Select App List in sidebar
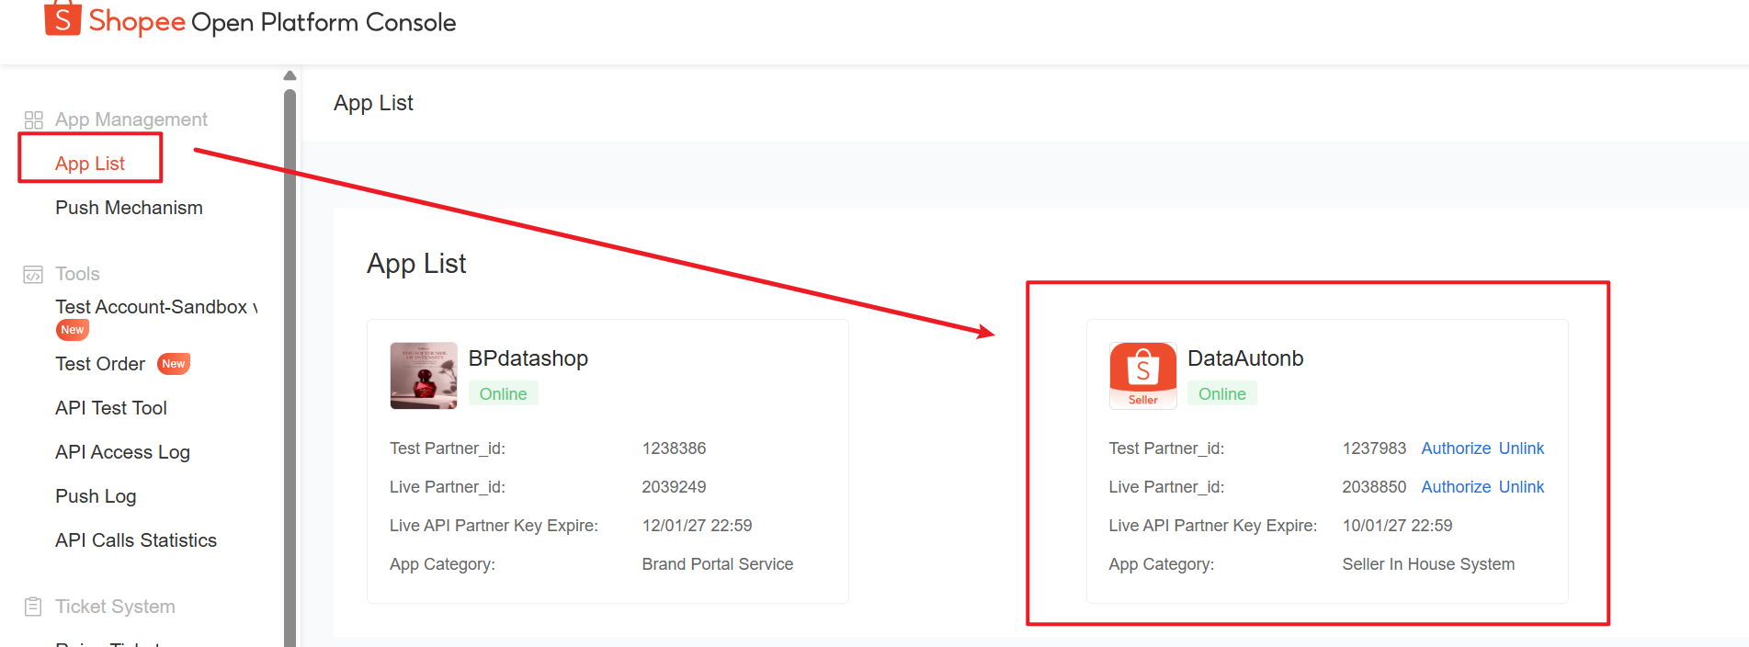 [90, 164]
